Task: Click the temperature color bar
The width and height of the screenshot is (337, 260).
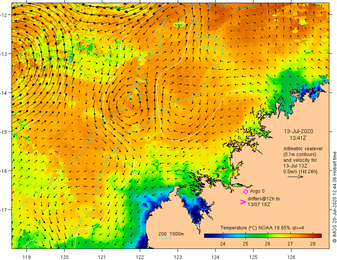Action: coord(263,236)
